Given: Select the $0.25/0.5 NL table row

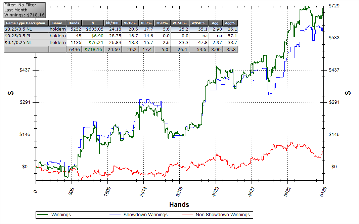Looking at the screenshot, I should coord(26,29).
